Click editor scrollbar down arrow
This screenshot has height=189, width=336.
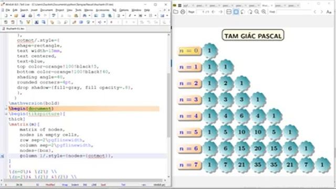169,177
